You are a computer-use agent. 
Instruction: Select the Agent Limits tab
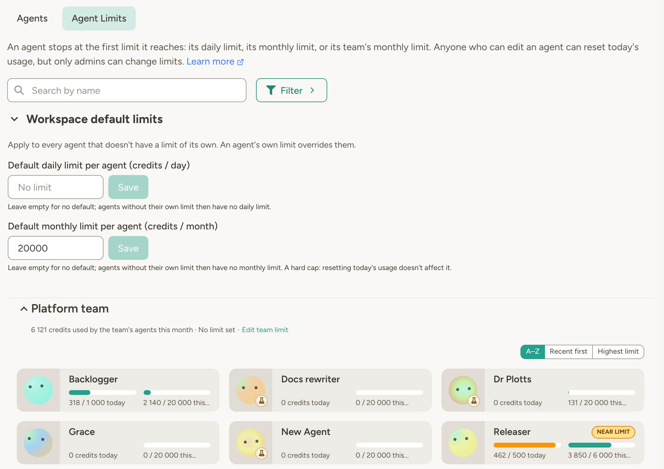pyautogui.click(x=99, y=19)
